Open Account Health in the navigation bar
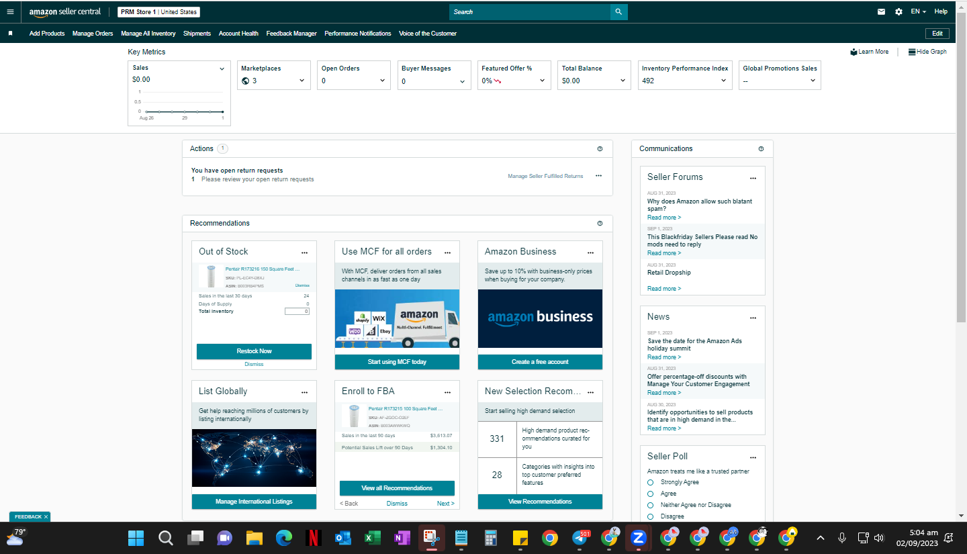This screenshot has height=554, width=967. pos(238,34)
